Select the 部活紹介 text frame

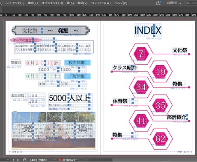click(177, 117)
